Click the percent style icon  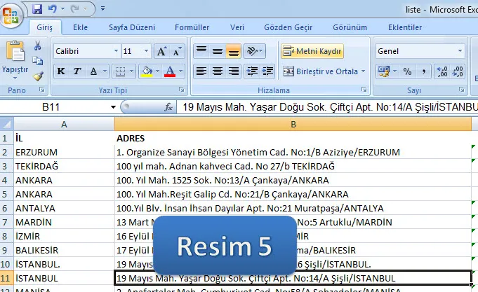[x=406, y=71]
